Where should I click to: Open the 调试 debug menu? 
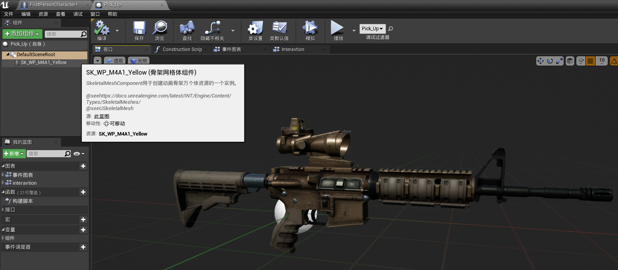(78, 14)
